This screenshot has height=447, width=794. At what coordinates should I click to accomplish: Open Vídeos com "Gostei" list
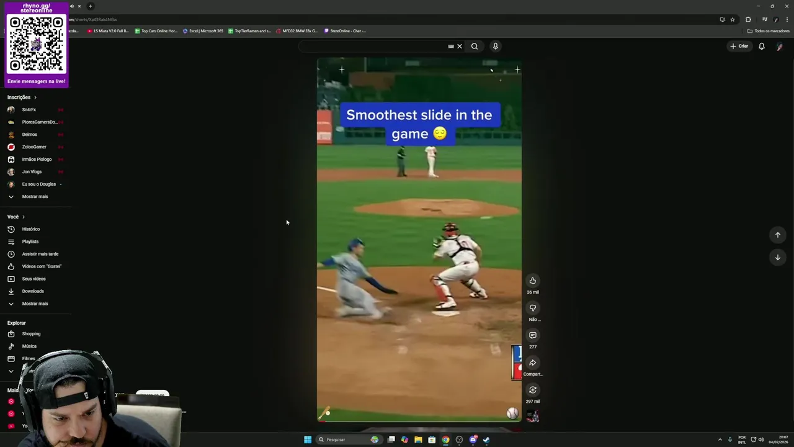(x=35, y=266)
